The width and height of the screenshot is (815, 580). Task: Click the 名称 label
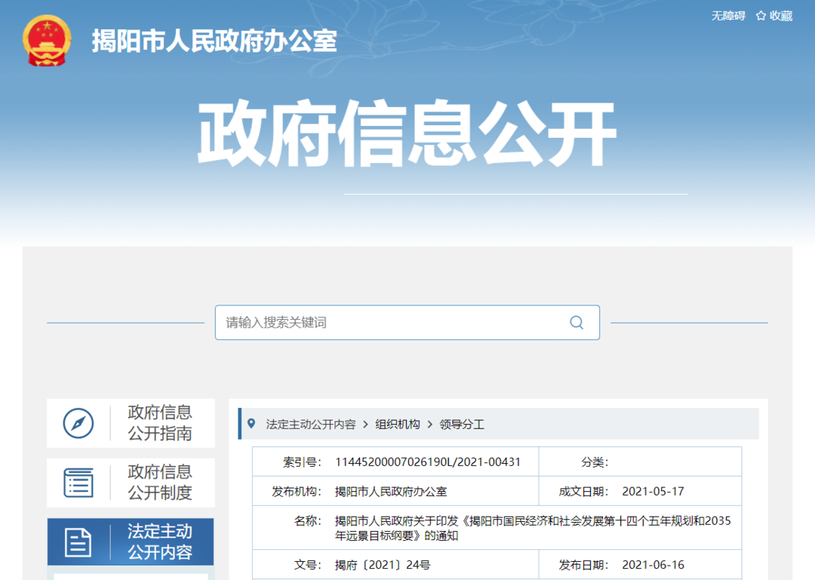tap(308, 521)
